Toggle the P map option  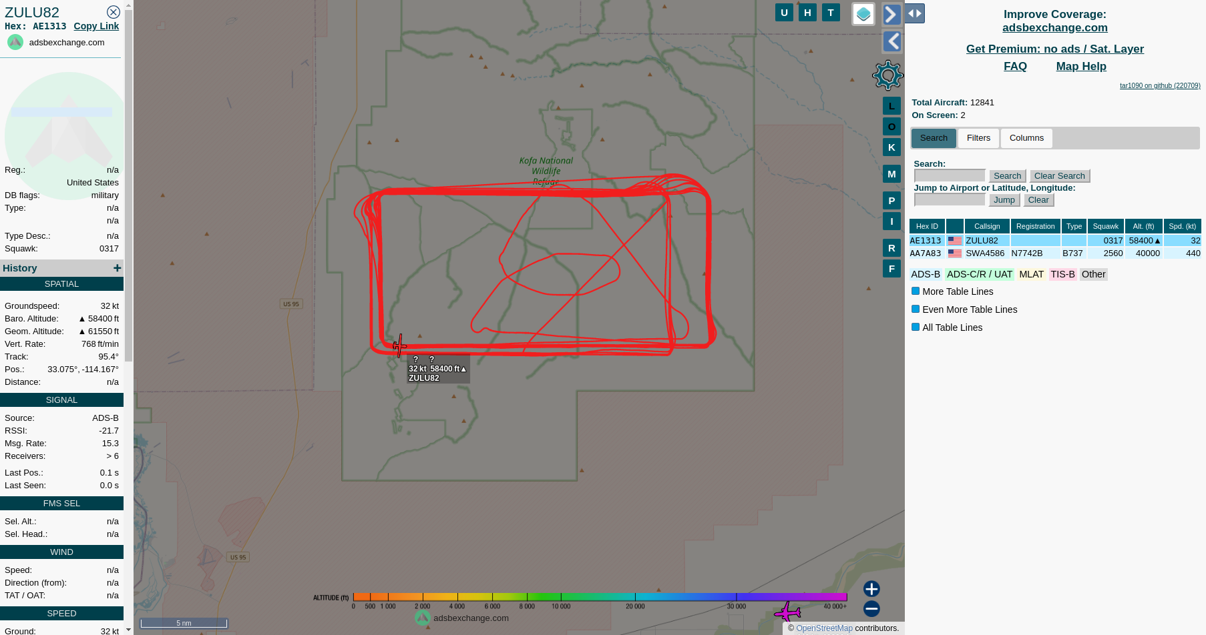tap(891, 200)
